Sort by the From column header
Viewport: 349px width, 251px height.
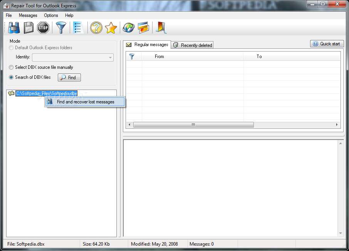(x=192, y=57)
